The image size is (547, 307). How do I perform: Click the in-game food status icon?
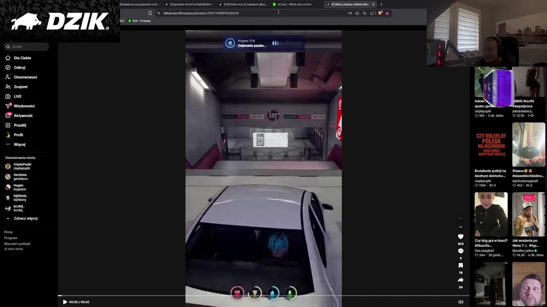click(255, 293)
